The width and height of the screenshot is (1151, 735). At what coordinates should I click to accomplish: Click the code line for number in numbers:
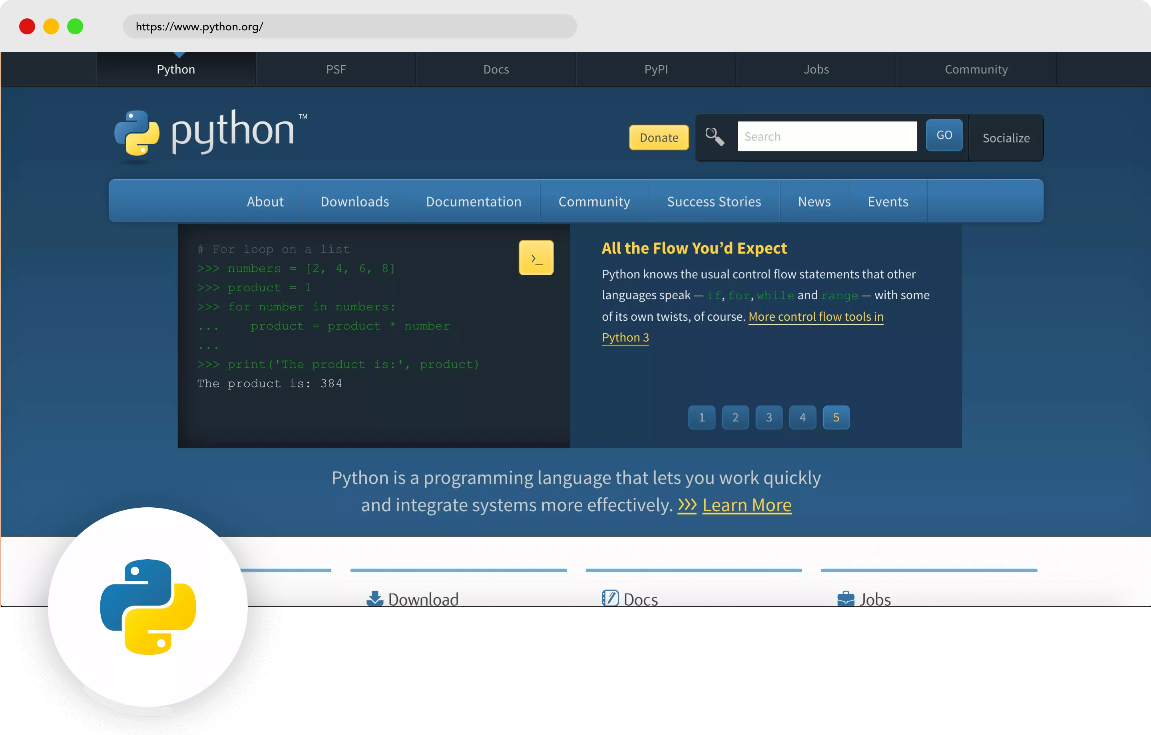coord(297,306)
